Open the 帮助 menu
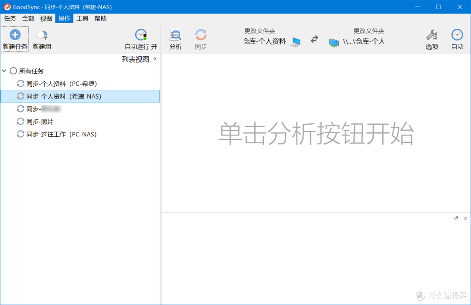This screenshot has width=471, height=305. [x=100, y=18]
